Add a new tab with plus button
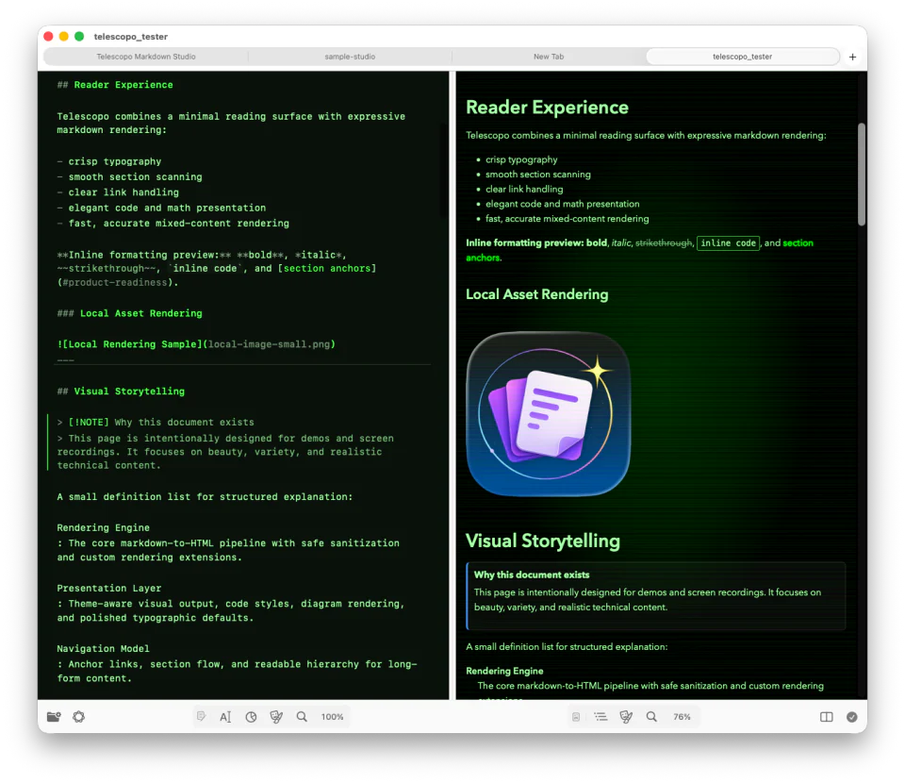This screenshot has width=905, height=783. tap(852, 57)
